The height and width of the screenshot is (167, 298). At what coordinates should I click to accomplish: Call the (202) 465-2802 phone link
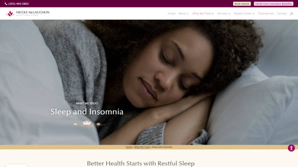pos(19,4)
